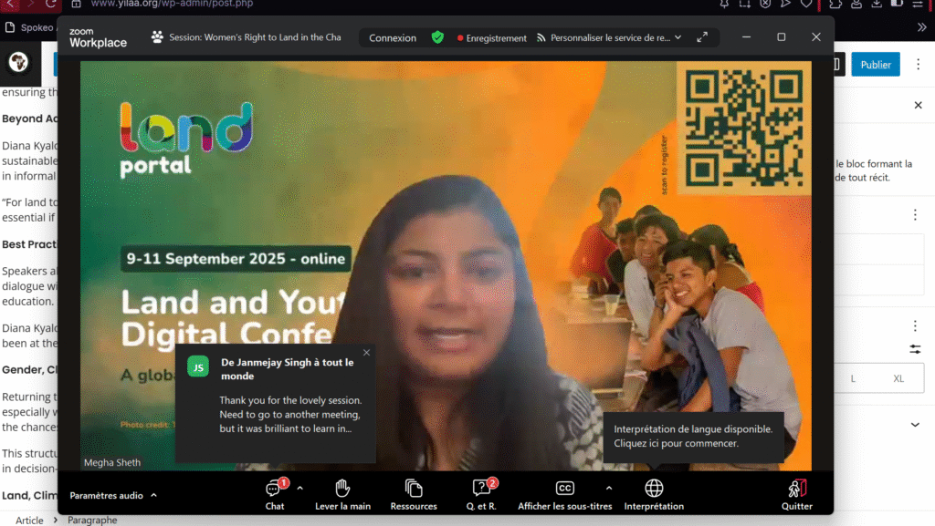
Task: Click the site logo in WordPress editor
Action: [x=18, y=62]
